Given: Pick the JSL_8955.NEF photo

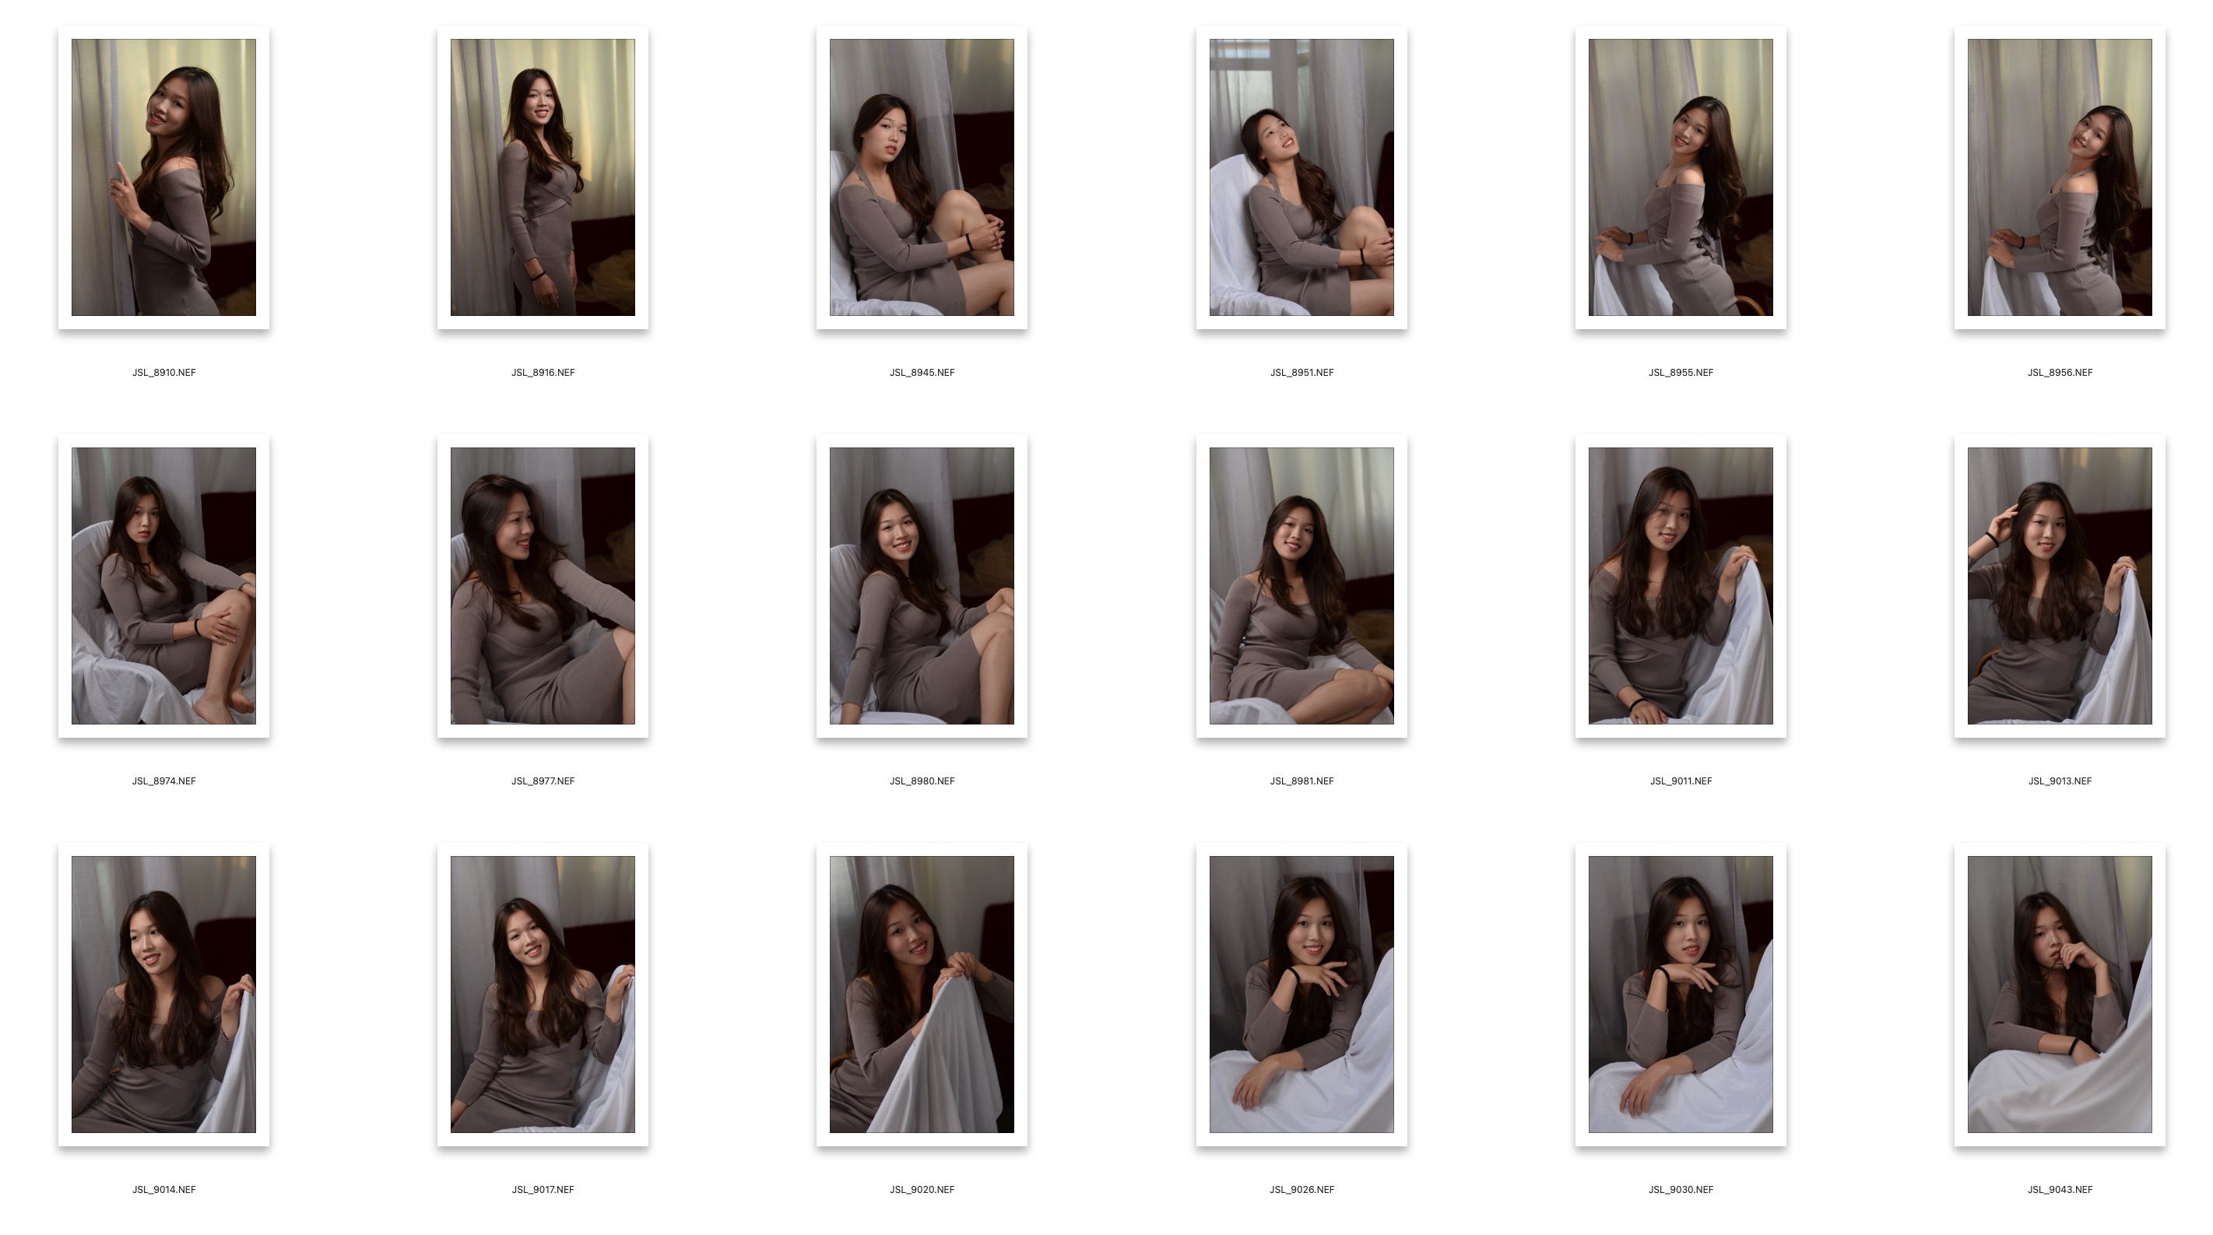Looking at the screenshot, I should pos(1681,177).
